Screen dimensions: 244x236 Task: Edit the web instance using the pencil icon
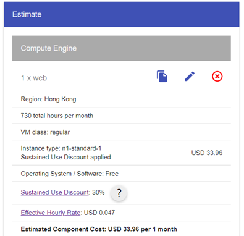[x=190, y=77]
